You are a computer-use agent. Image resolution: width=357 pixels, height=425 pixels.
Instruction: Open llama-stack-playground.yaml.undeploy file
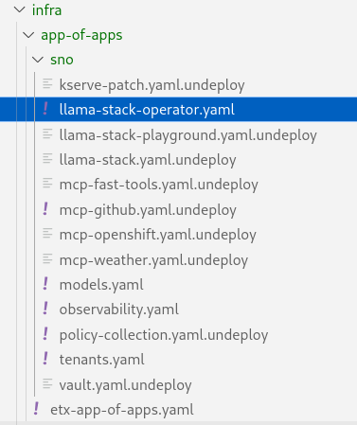[x=188, y=135]
